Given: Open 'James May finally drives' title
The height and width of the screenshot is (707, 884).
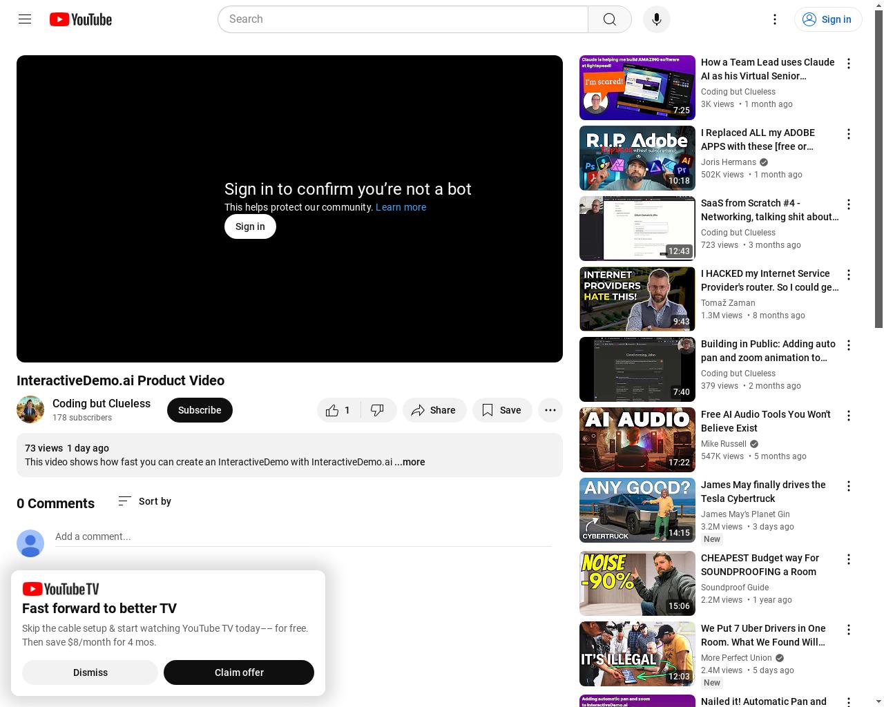Looking at the screenshot, I should coord(763,492).
